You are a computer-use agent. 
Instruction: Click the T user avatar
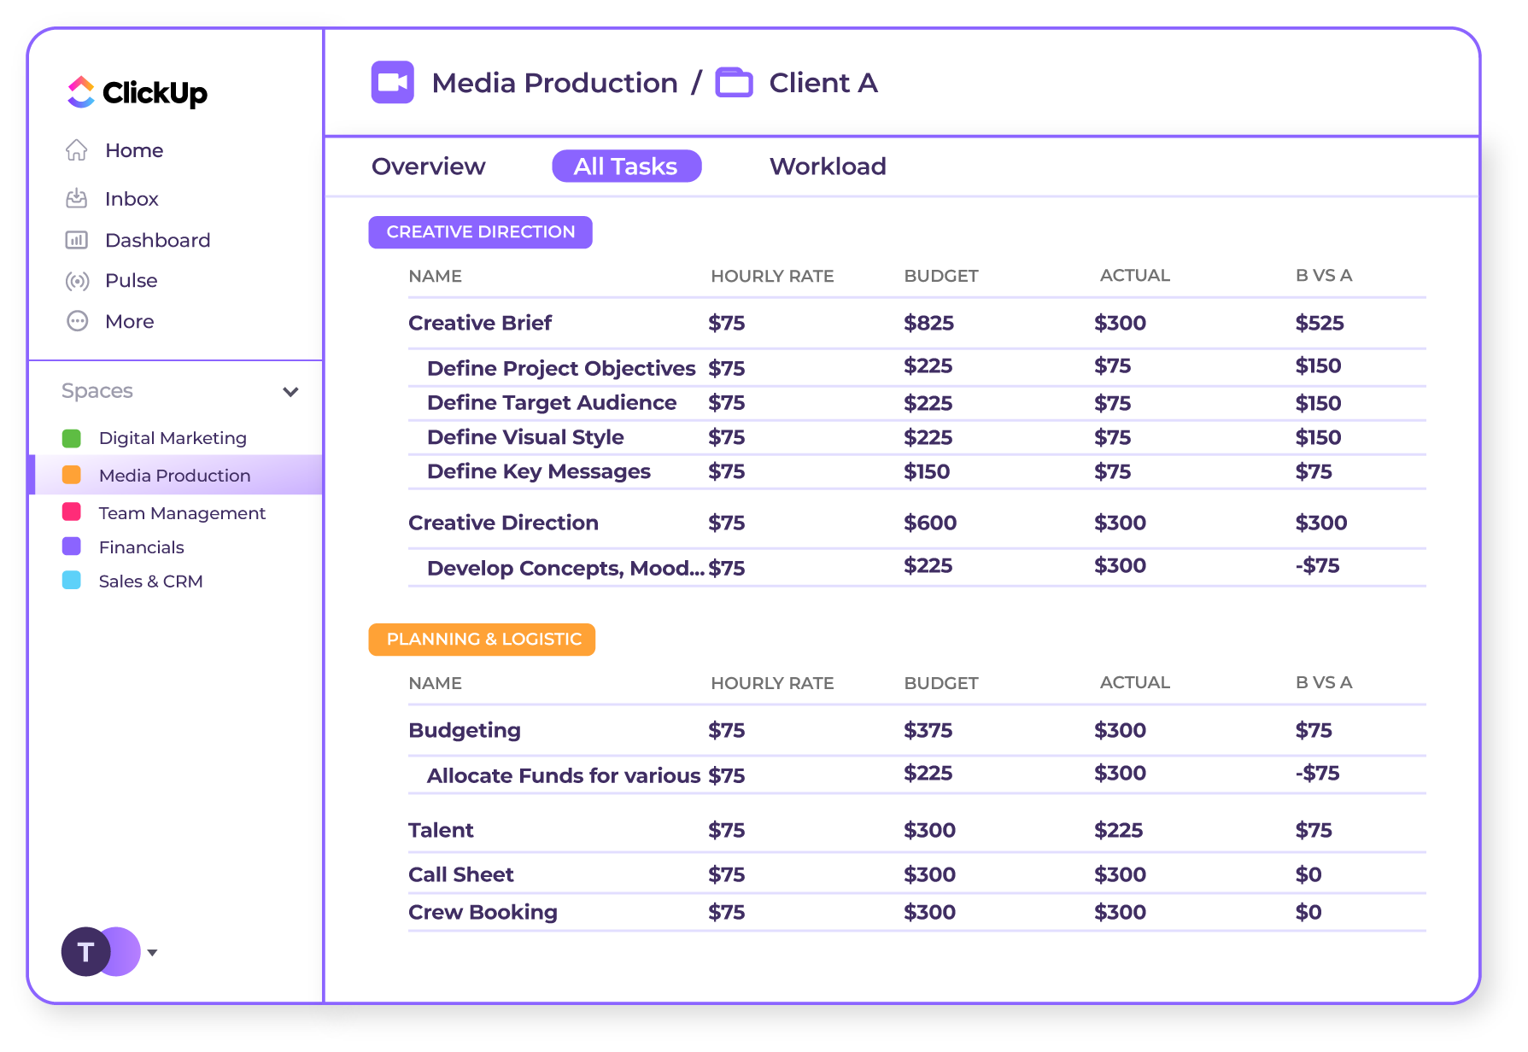(85, 951)
